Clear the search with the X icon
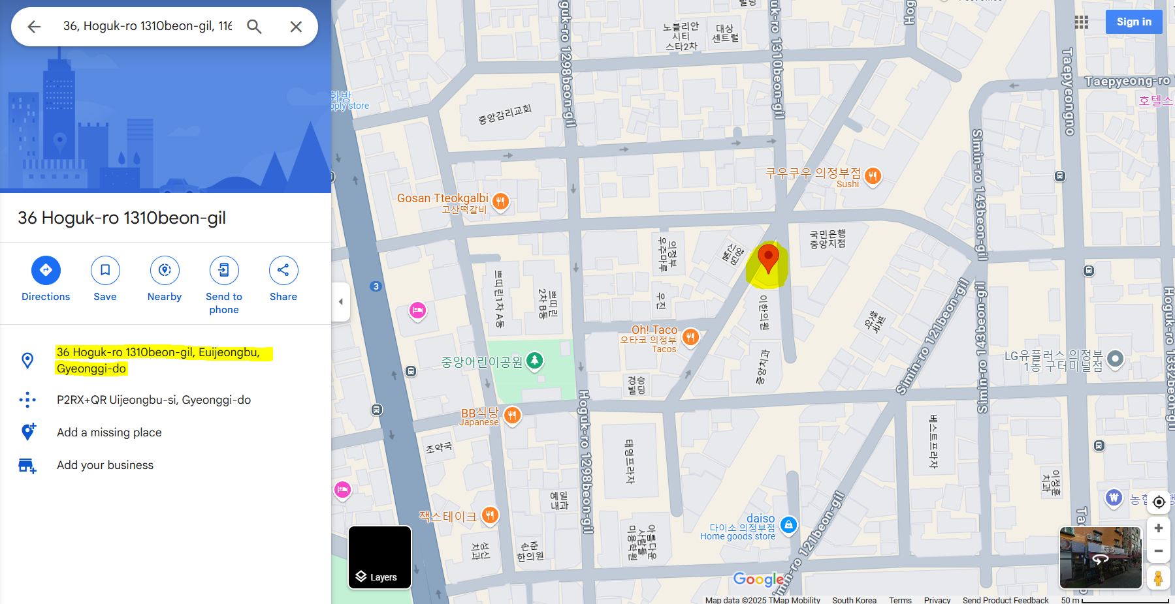 (296, 26)
